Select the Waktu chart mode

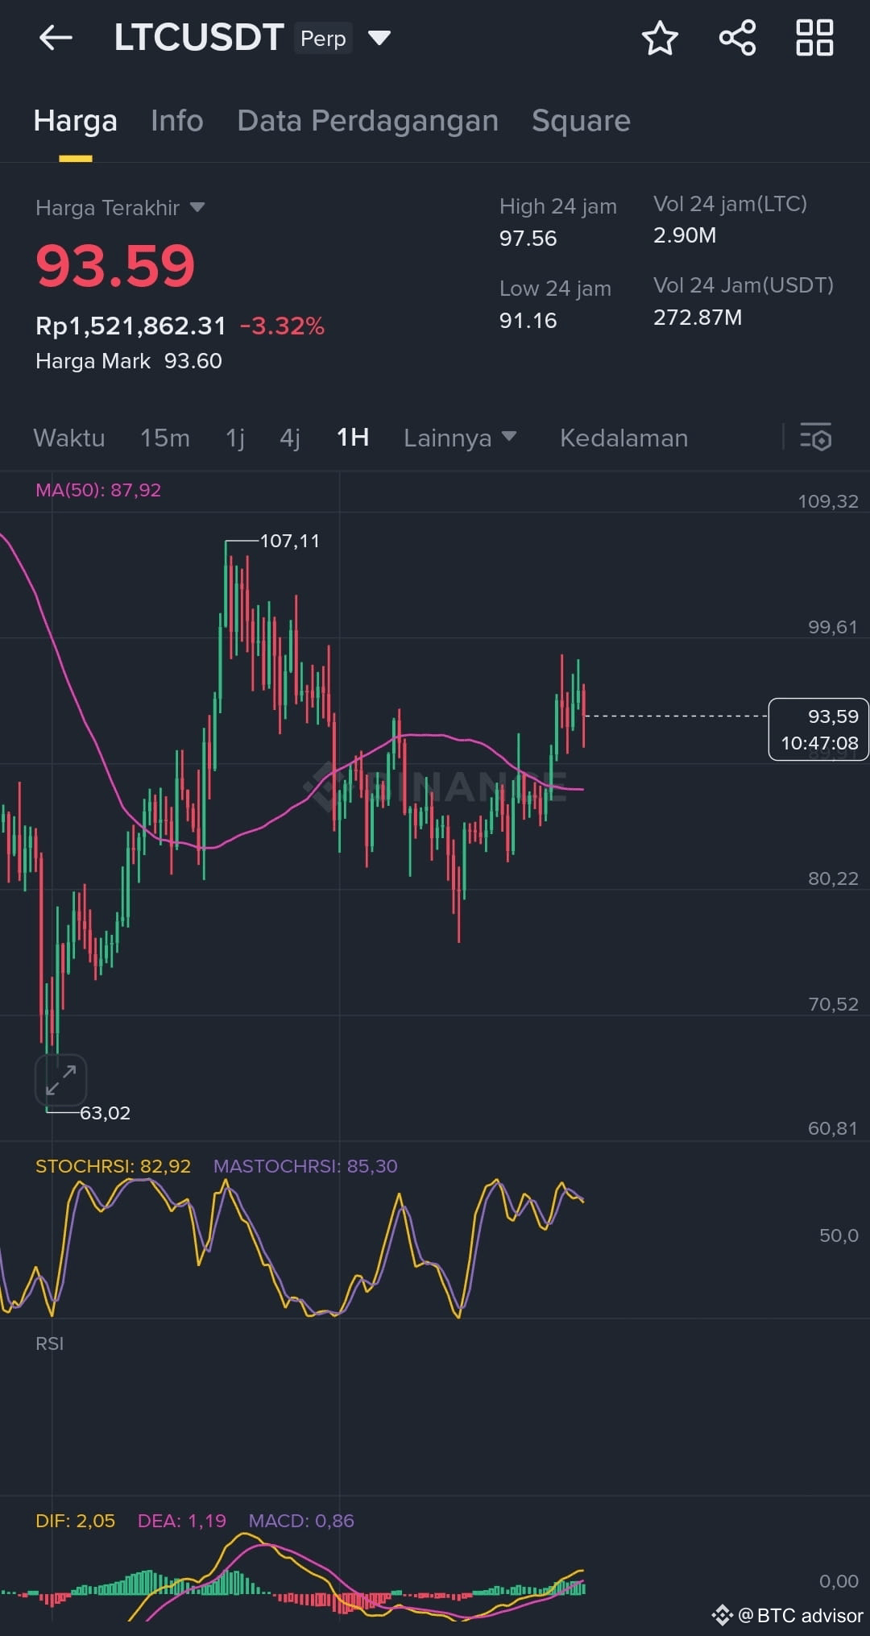pyautogui.click(x=69, y=438)
